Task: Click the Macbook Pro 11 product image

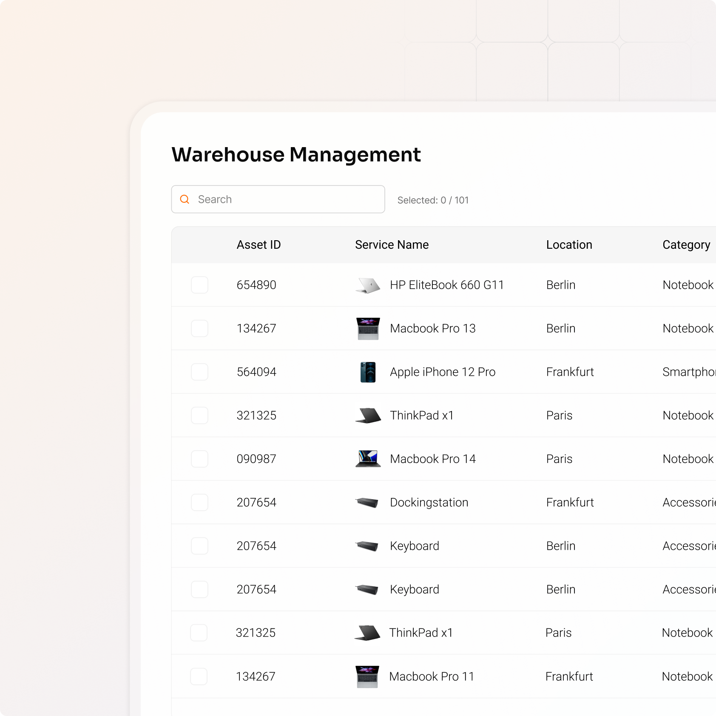Action: click(x=367, y=676)
